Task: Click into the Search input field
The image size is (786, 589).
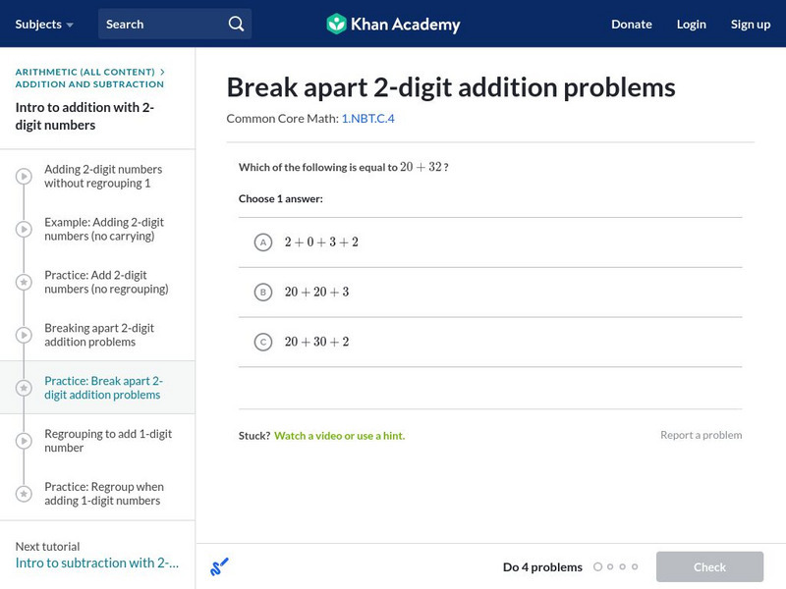Action: coord(162,24)
